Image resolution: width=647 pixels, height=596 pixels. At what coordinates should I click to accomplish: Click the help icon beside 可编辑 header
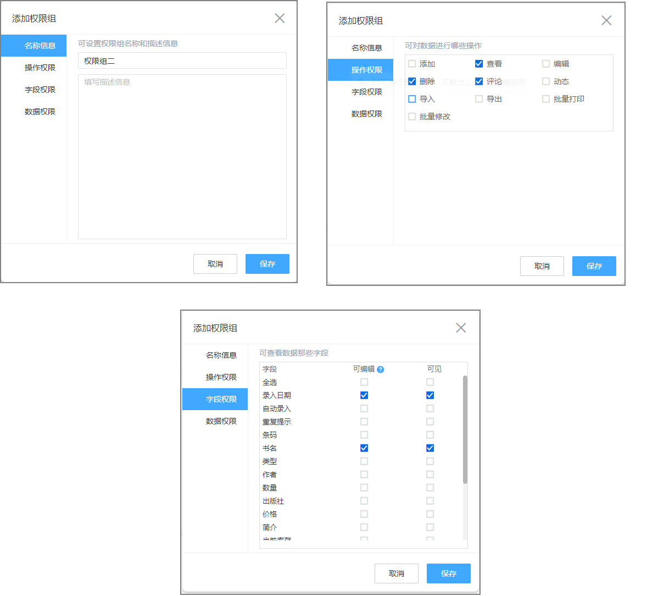[x=381, y=369]
